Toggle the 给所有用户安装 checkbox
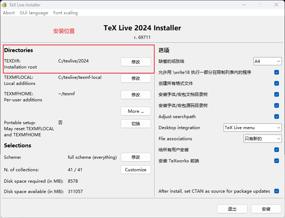This screenshot has height=218, width=285. pyautogui.click(x=276, y=150)
